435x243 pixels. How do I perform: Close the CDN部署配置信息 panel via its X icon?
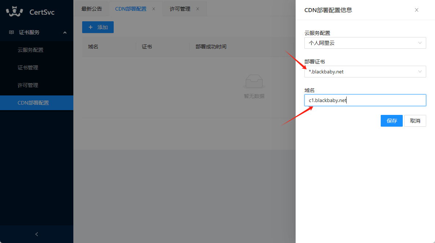pos(416,10)
